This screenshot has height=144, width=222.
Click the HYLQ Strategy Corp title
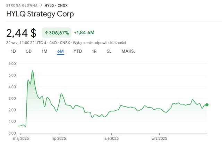pyautogui.click(x=40, y=15)
